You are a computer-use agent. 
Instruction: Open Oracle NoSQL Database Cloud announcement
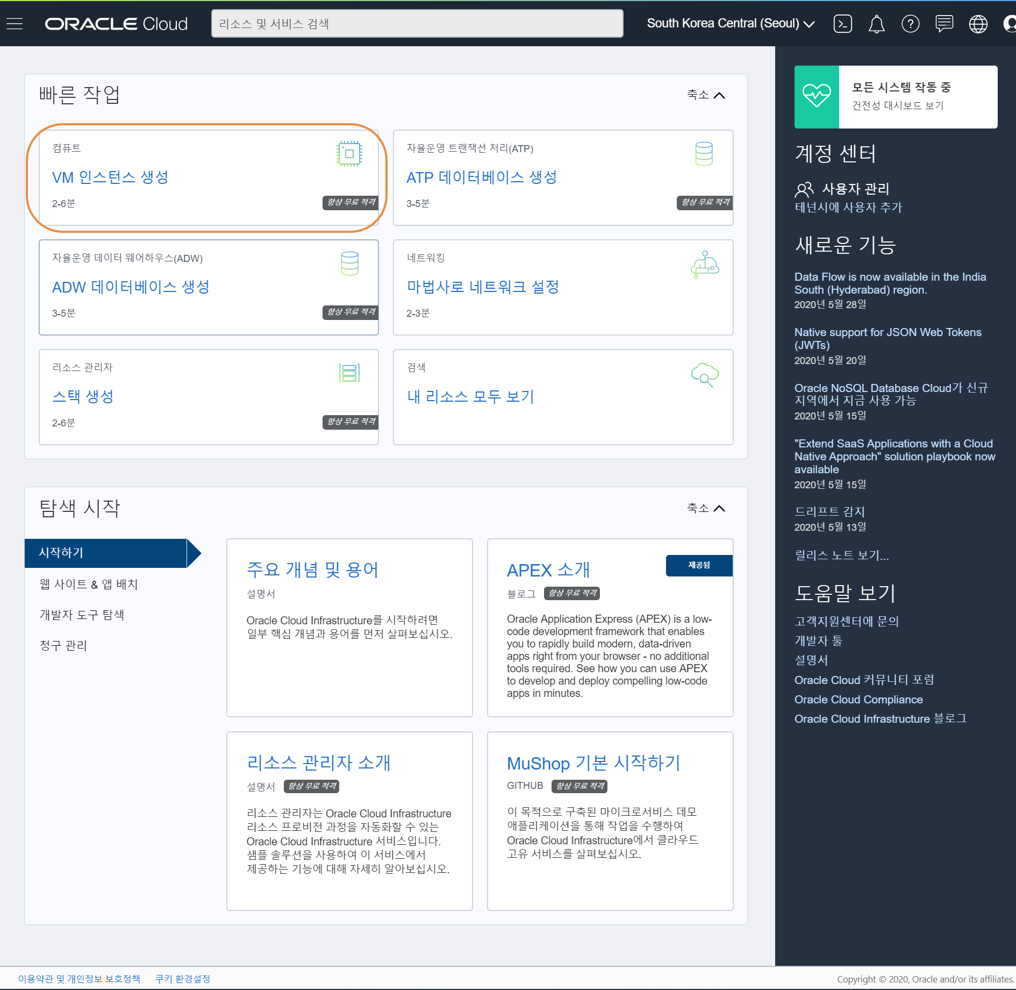[x=891, y=394]
